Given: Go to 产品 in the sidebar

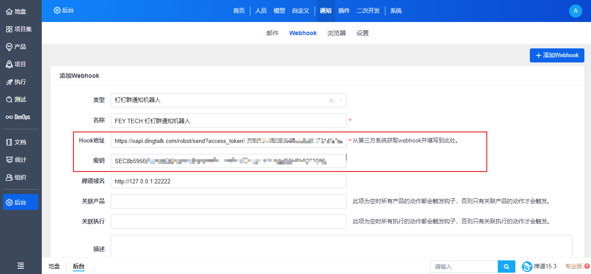Looking at the screenshot, I should [x=16, y=47].
